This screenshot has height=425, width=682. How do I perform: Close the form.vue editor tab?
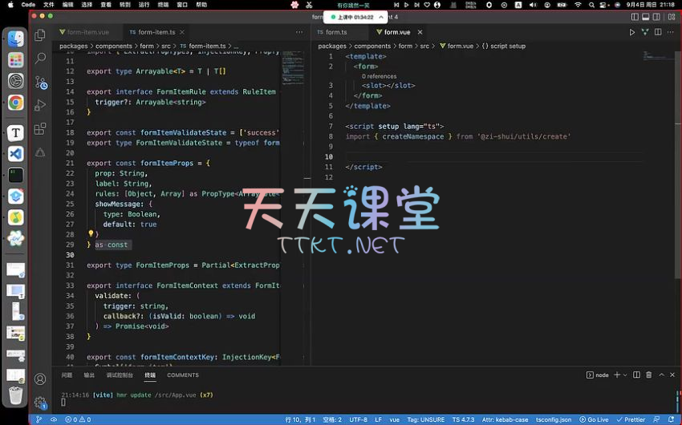[x=420, y=32]
